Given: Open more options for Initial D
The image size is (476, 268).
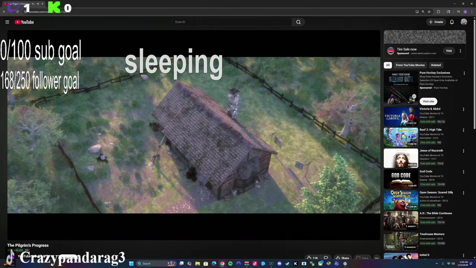Looking at the screenshot, I should 463,255.
